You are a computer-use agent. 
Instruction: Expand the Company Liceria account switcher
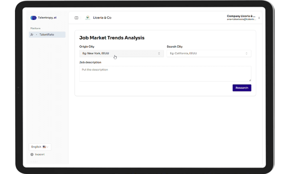click(x=243, y=17)
